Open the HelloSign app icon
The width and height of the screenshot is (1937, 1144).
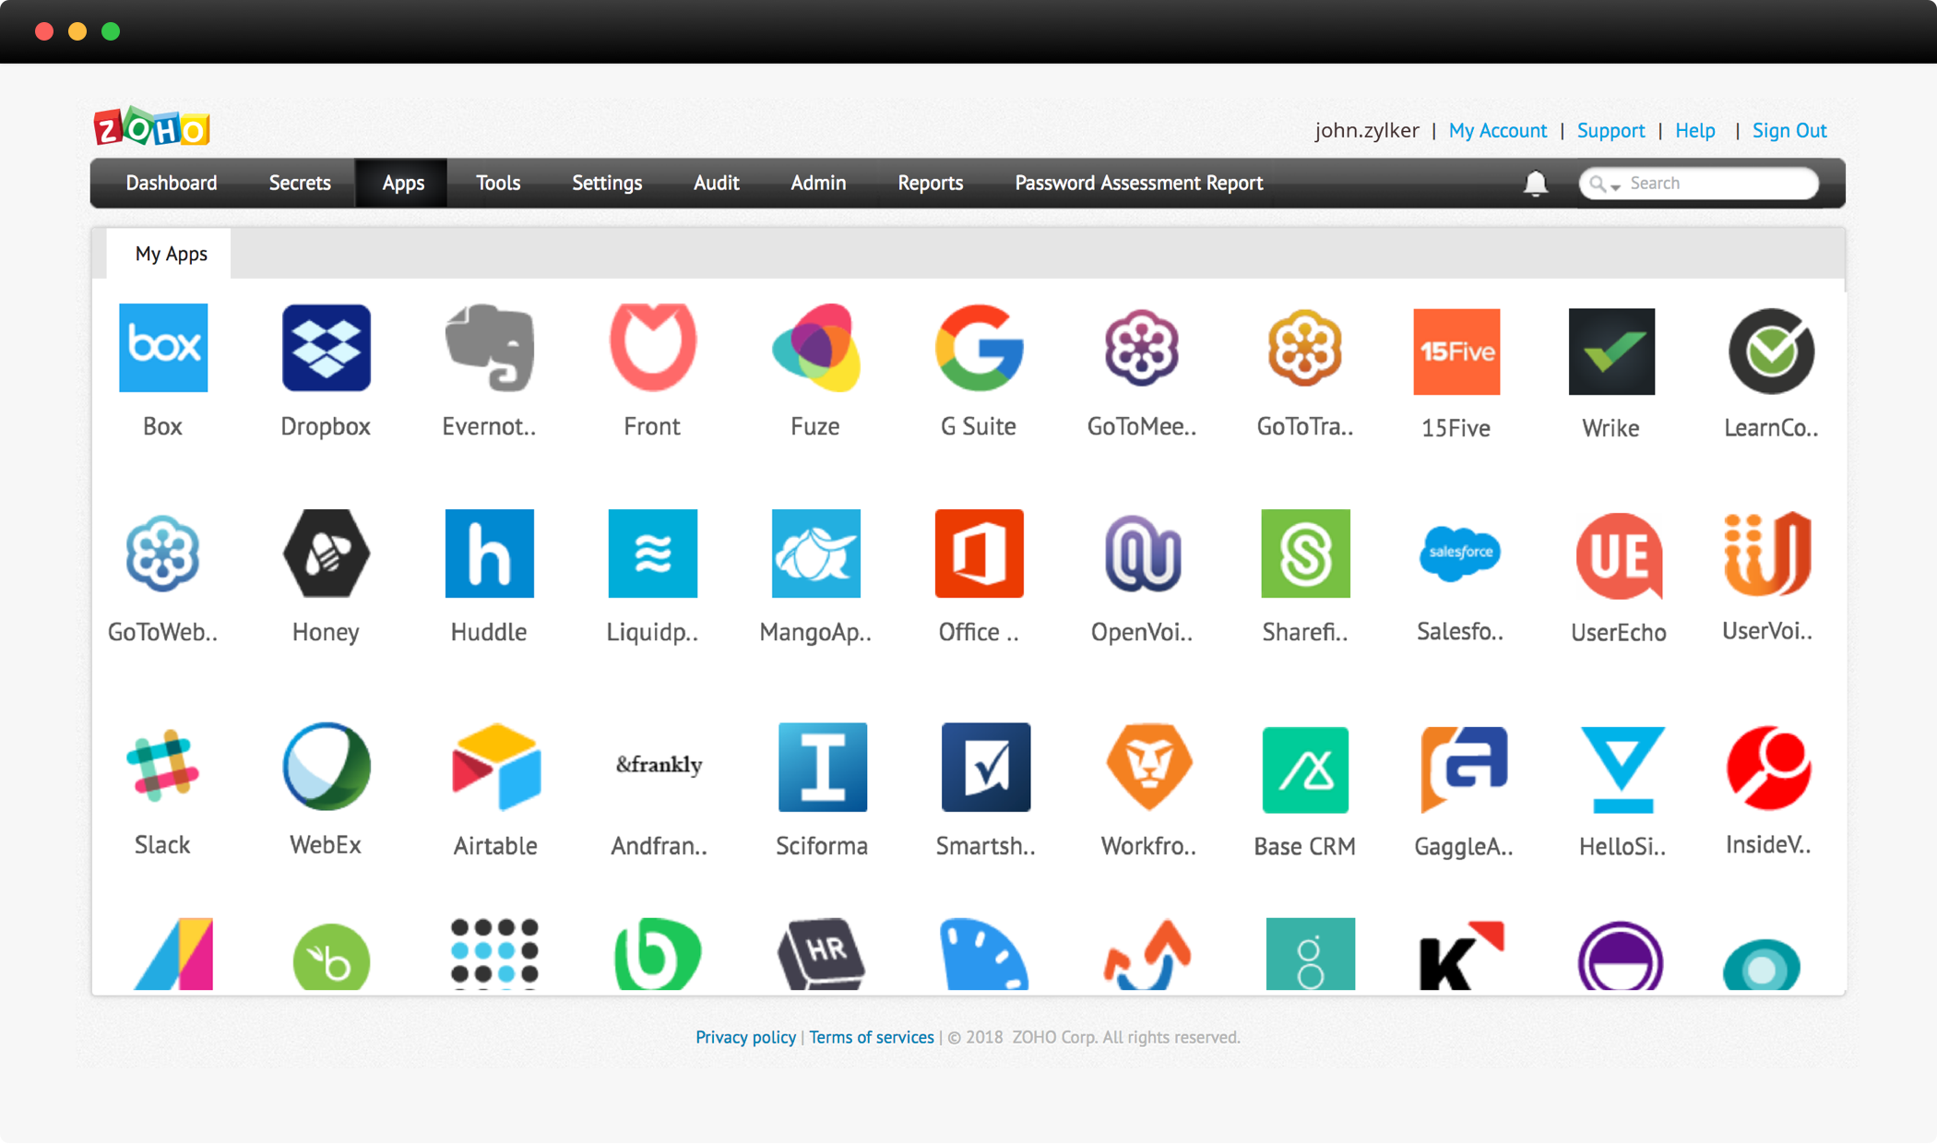pos(1622,770)
